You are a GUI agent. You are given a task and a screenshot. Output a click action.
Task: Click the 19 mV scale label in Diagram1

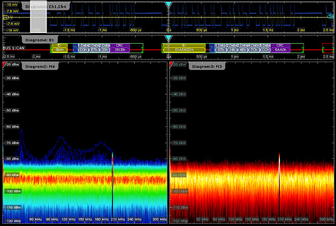pyautogui.click(x=12, y=4)
